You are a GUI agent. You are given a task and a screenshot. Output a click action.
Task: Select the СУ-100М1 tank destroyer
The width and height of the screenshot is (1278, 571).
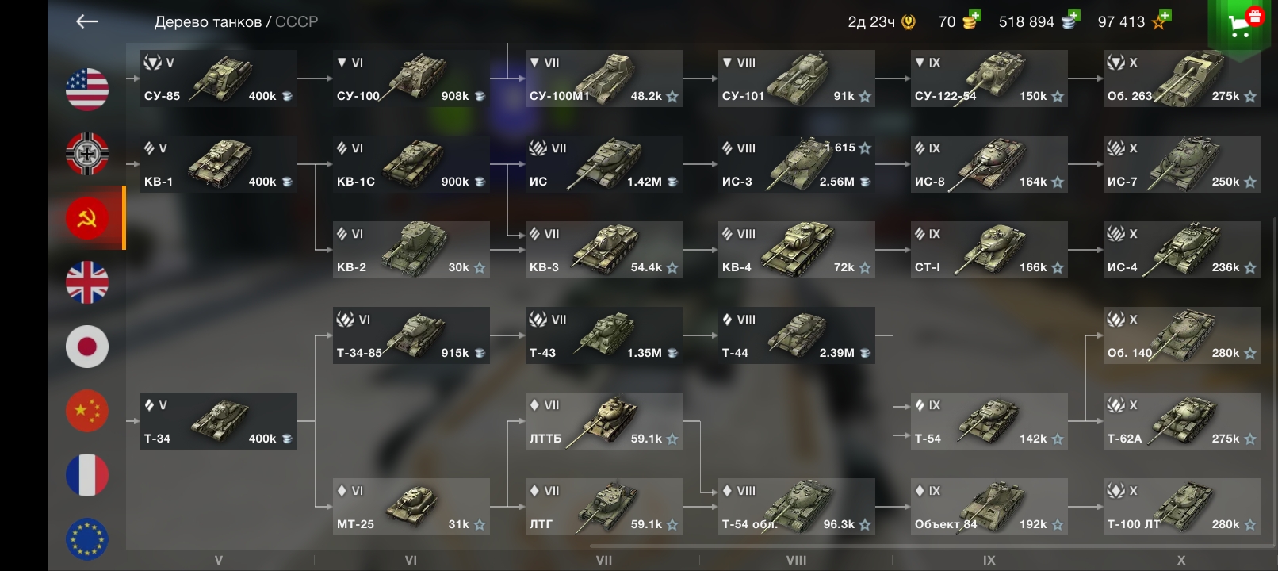point(603,79)
